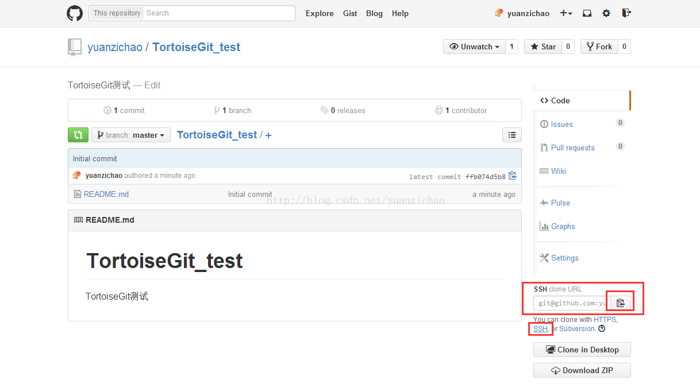Viewport: 700px width, 388px height.
Task: Open the create new plus menu
Action: [x=566, y=13]
